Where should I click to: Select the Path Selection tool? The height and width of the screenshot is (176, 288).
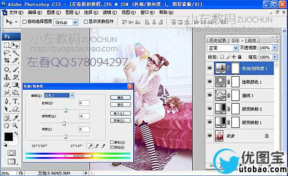tap(7, 109)
